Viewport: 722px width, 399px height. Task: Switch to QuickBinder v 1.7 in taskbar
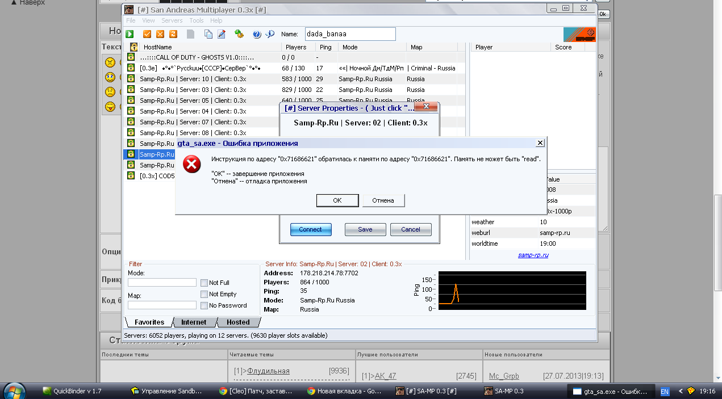pos(72,391)
